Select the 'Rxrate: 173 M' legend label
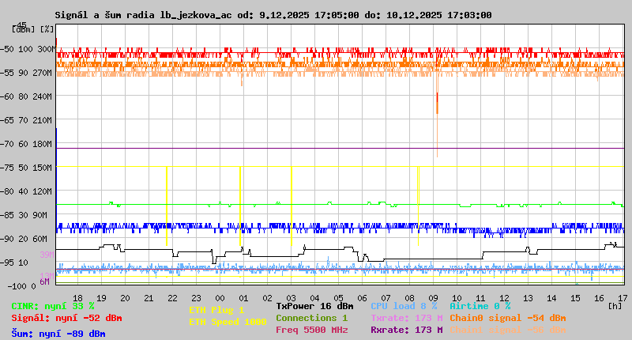Image resolution: width=632 pixels, height=340 pixels. pos(407,330)
